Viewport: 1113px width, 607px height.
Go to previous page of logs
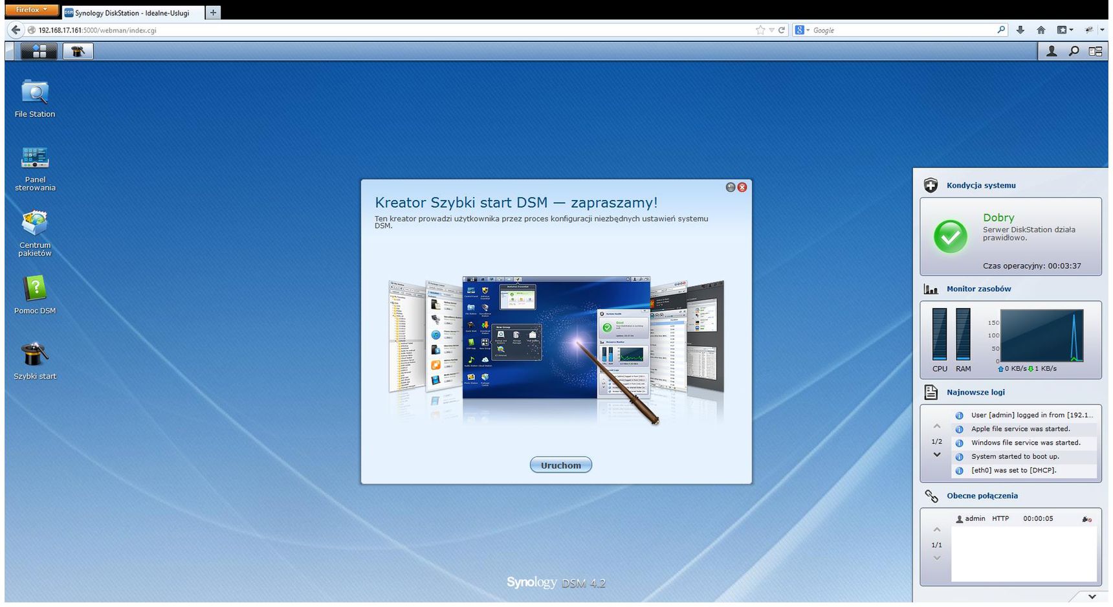pos(936,426)
